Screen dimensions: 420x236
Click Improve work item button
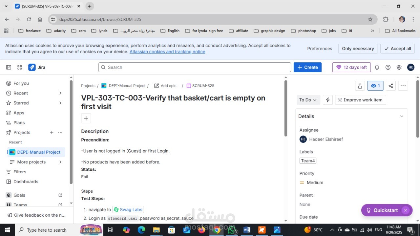coord(360,100)
